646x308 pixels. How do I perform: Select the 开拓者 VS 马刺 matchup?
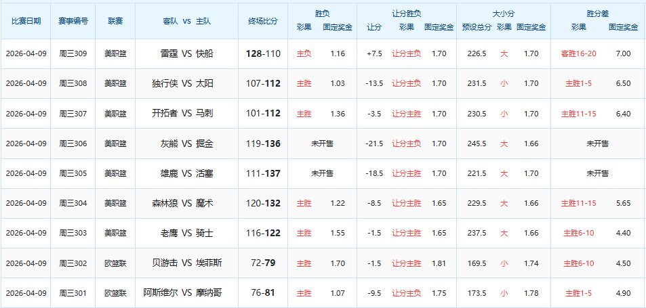186,114
